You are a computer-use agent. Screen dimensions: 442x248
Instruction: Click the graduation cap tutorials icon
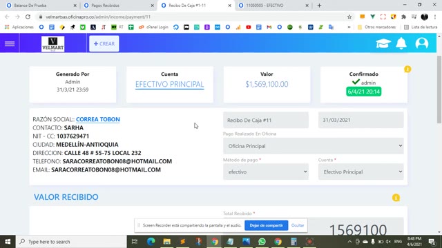[383, 43]
